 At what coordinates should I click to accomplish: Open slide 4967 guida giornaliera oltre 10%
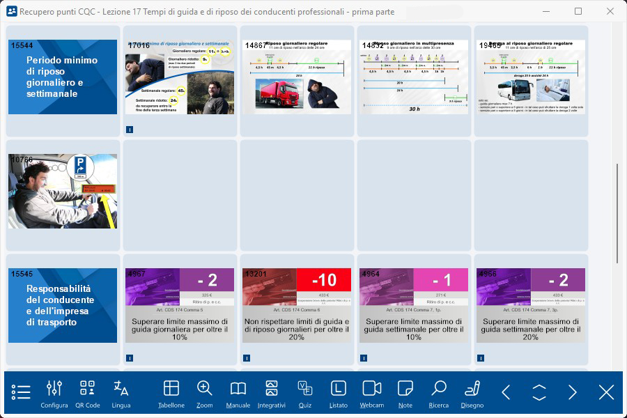[x=180, y=305]
